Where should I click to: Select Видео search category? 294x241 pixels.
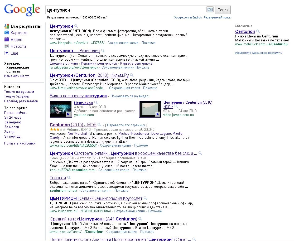tap(16, 39)
